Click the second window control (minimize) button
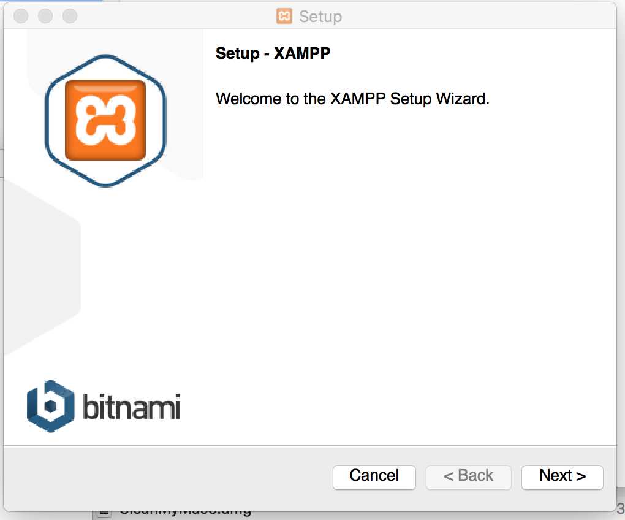Image resolution: width=625 pixels, height=520 pixels. [45, 16]
